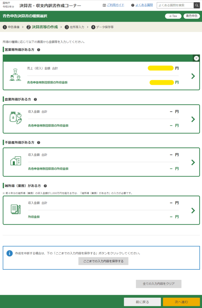Open the ご利用ガイド link
The height and width of the screenshot is (308, 202).
(x=113, y=5)
